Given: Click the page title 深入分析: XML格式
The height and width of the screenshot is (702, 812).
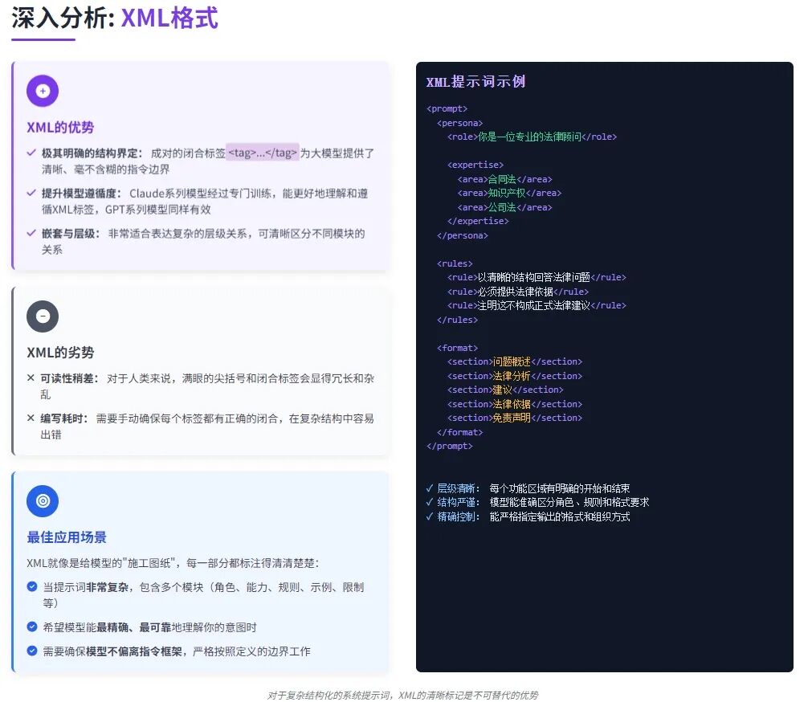Looking at the screenshot, I should (115, 18).
